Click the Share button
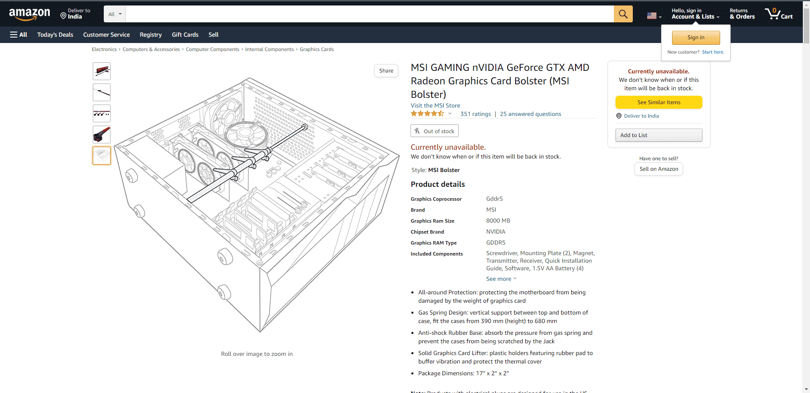 pyautogui.click(x=386, y=71)
